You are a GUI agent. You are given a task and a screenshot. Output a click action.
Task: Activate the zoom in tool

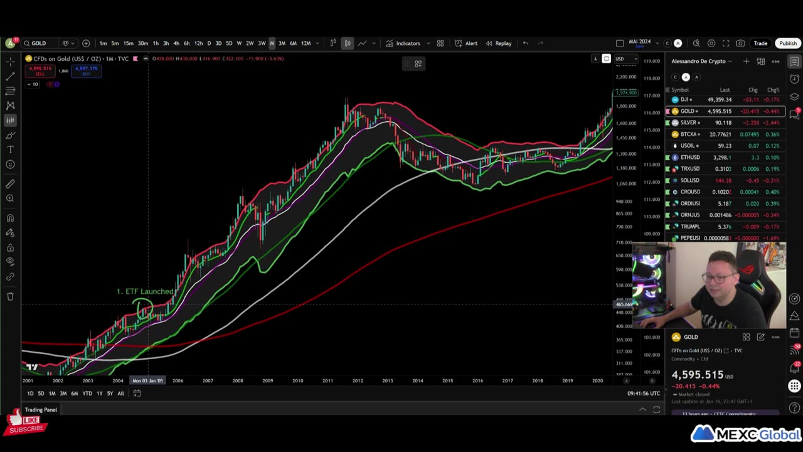pyautogui.click(x=10, y=198)
